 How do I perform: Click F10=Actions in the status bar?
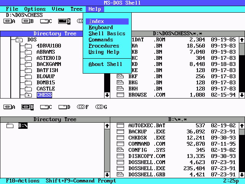(x=23, y=181)
